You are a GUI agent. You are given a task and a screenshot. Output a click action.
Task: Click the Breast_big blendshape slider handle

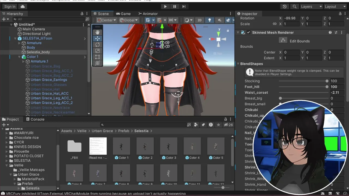point(280,98)
